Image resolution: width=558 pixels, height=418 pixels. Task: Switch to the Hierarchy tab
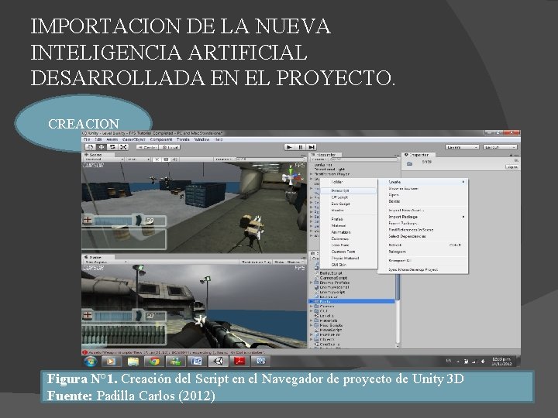[325, 155]
